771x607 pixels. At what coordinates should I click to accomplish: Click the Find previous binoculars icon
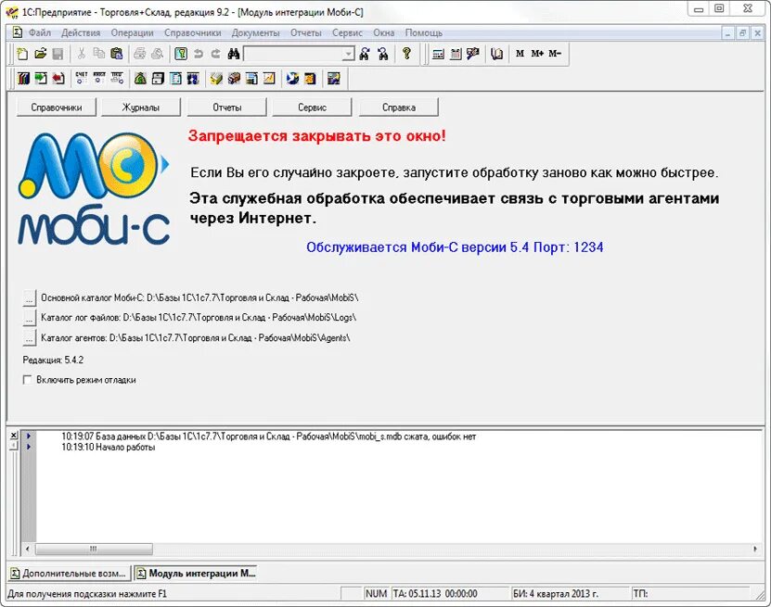point(383,54)
